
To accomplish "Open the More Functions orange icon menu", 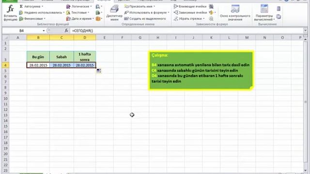I will (99, 19).
